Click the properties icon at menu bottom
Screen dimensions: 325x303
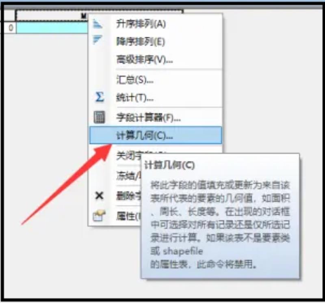[99, 215]
